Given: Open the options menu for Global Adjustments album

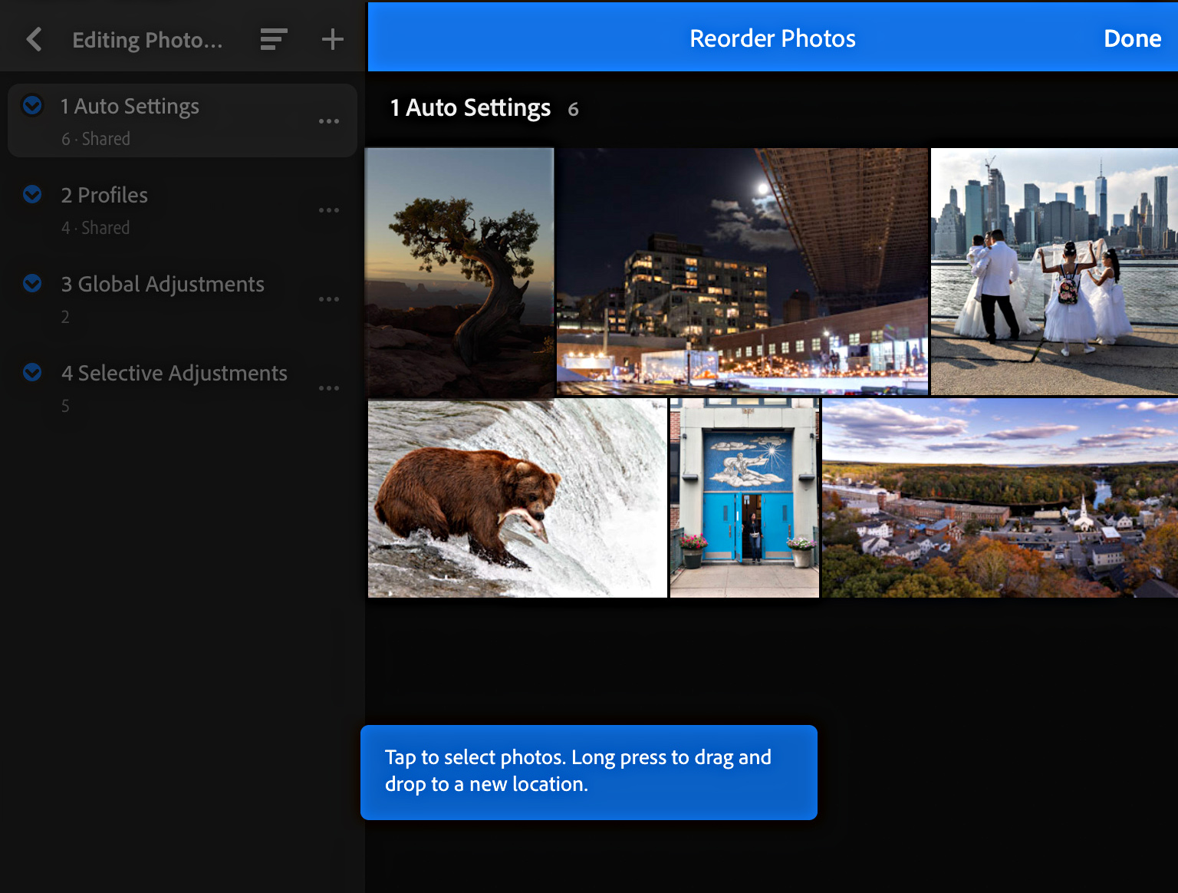Looking at the screenshot, I should (x=329, y=299).
